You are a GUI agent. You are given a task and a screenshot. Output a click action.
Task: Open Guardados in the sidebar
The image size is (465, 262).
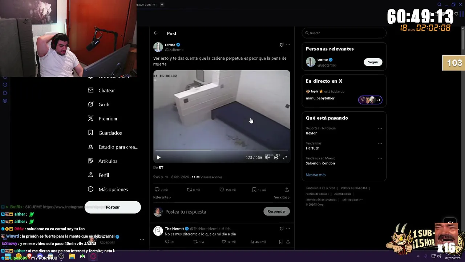tap(105, 133)
